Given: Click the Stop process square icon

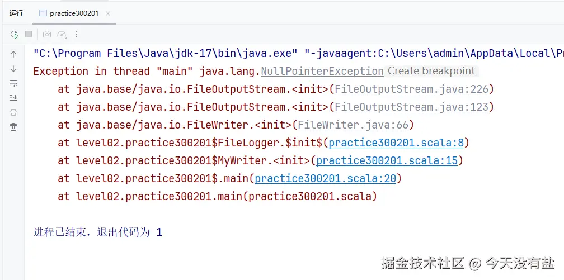Looking at the screenshot, I should 29,34.
